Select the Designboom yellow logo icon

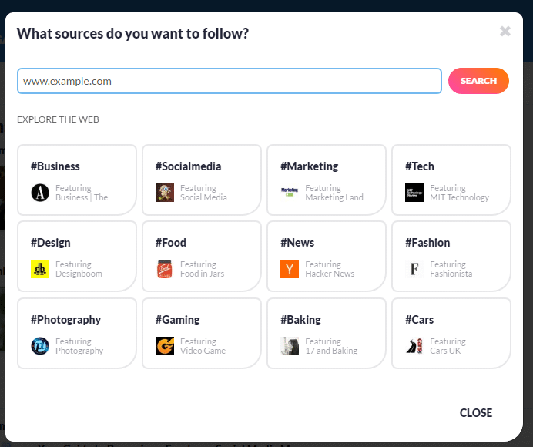(40, 269)
